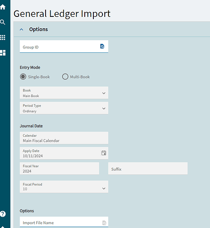Click the Suffix field
210x228 pixels.
148,168
